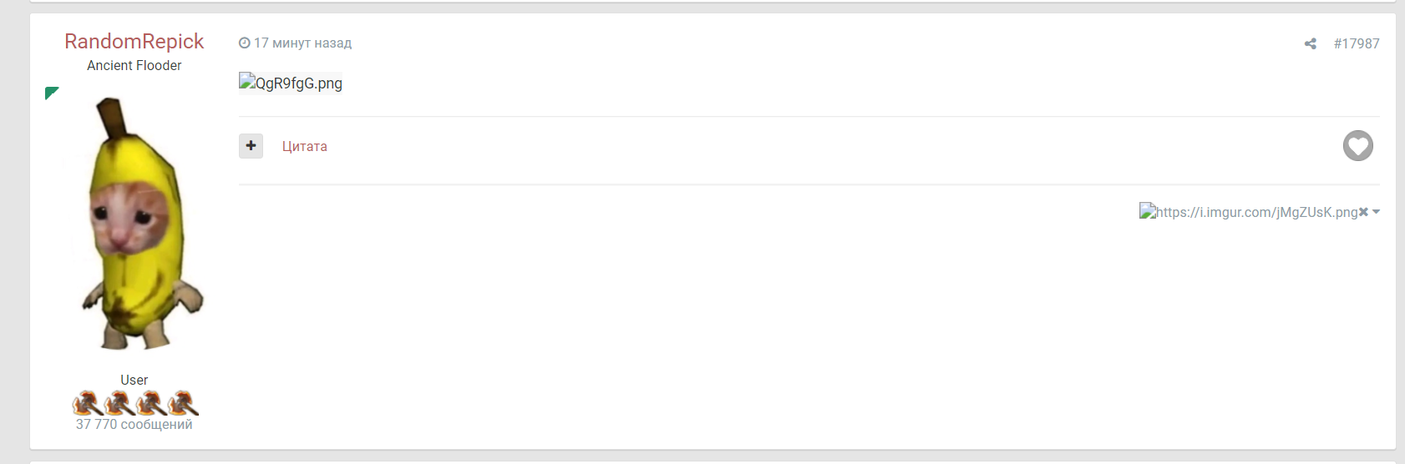Image resolution: width=1405 pixels, height=464 pixels.
Task: Click the last hammer rank badge
Action: tap(183, 404)
